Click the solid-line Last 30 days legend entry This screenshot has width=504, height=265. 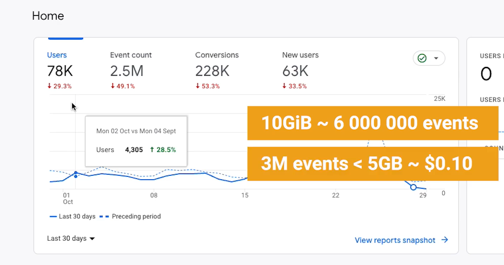pos(73,216)
